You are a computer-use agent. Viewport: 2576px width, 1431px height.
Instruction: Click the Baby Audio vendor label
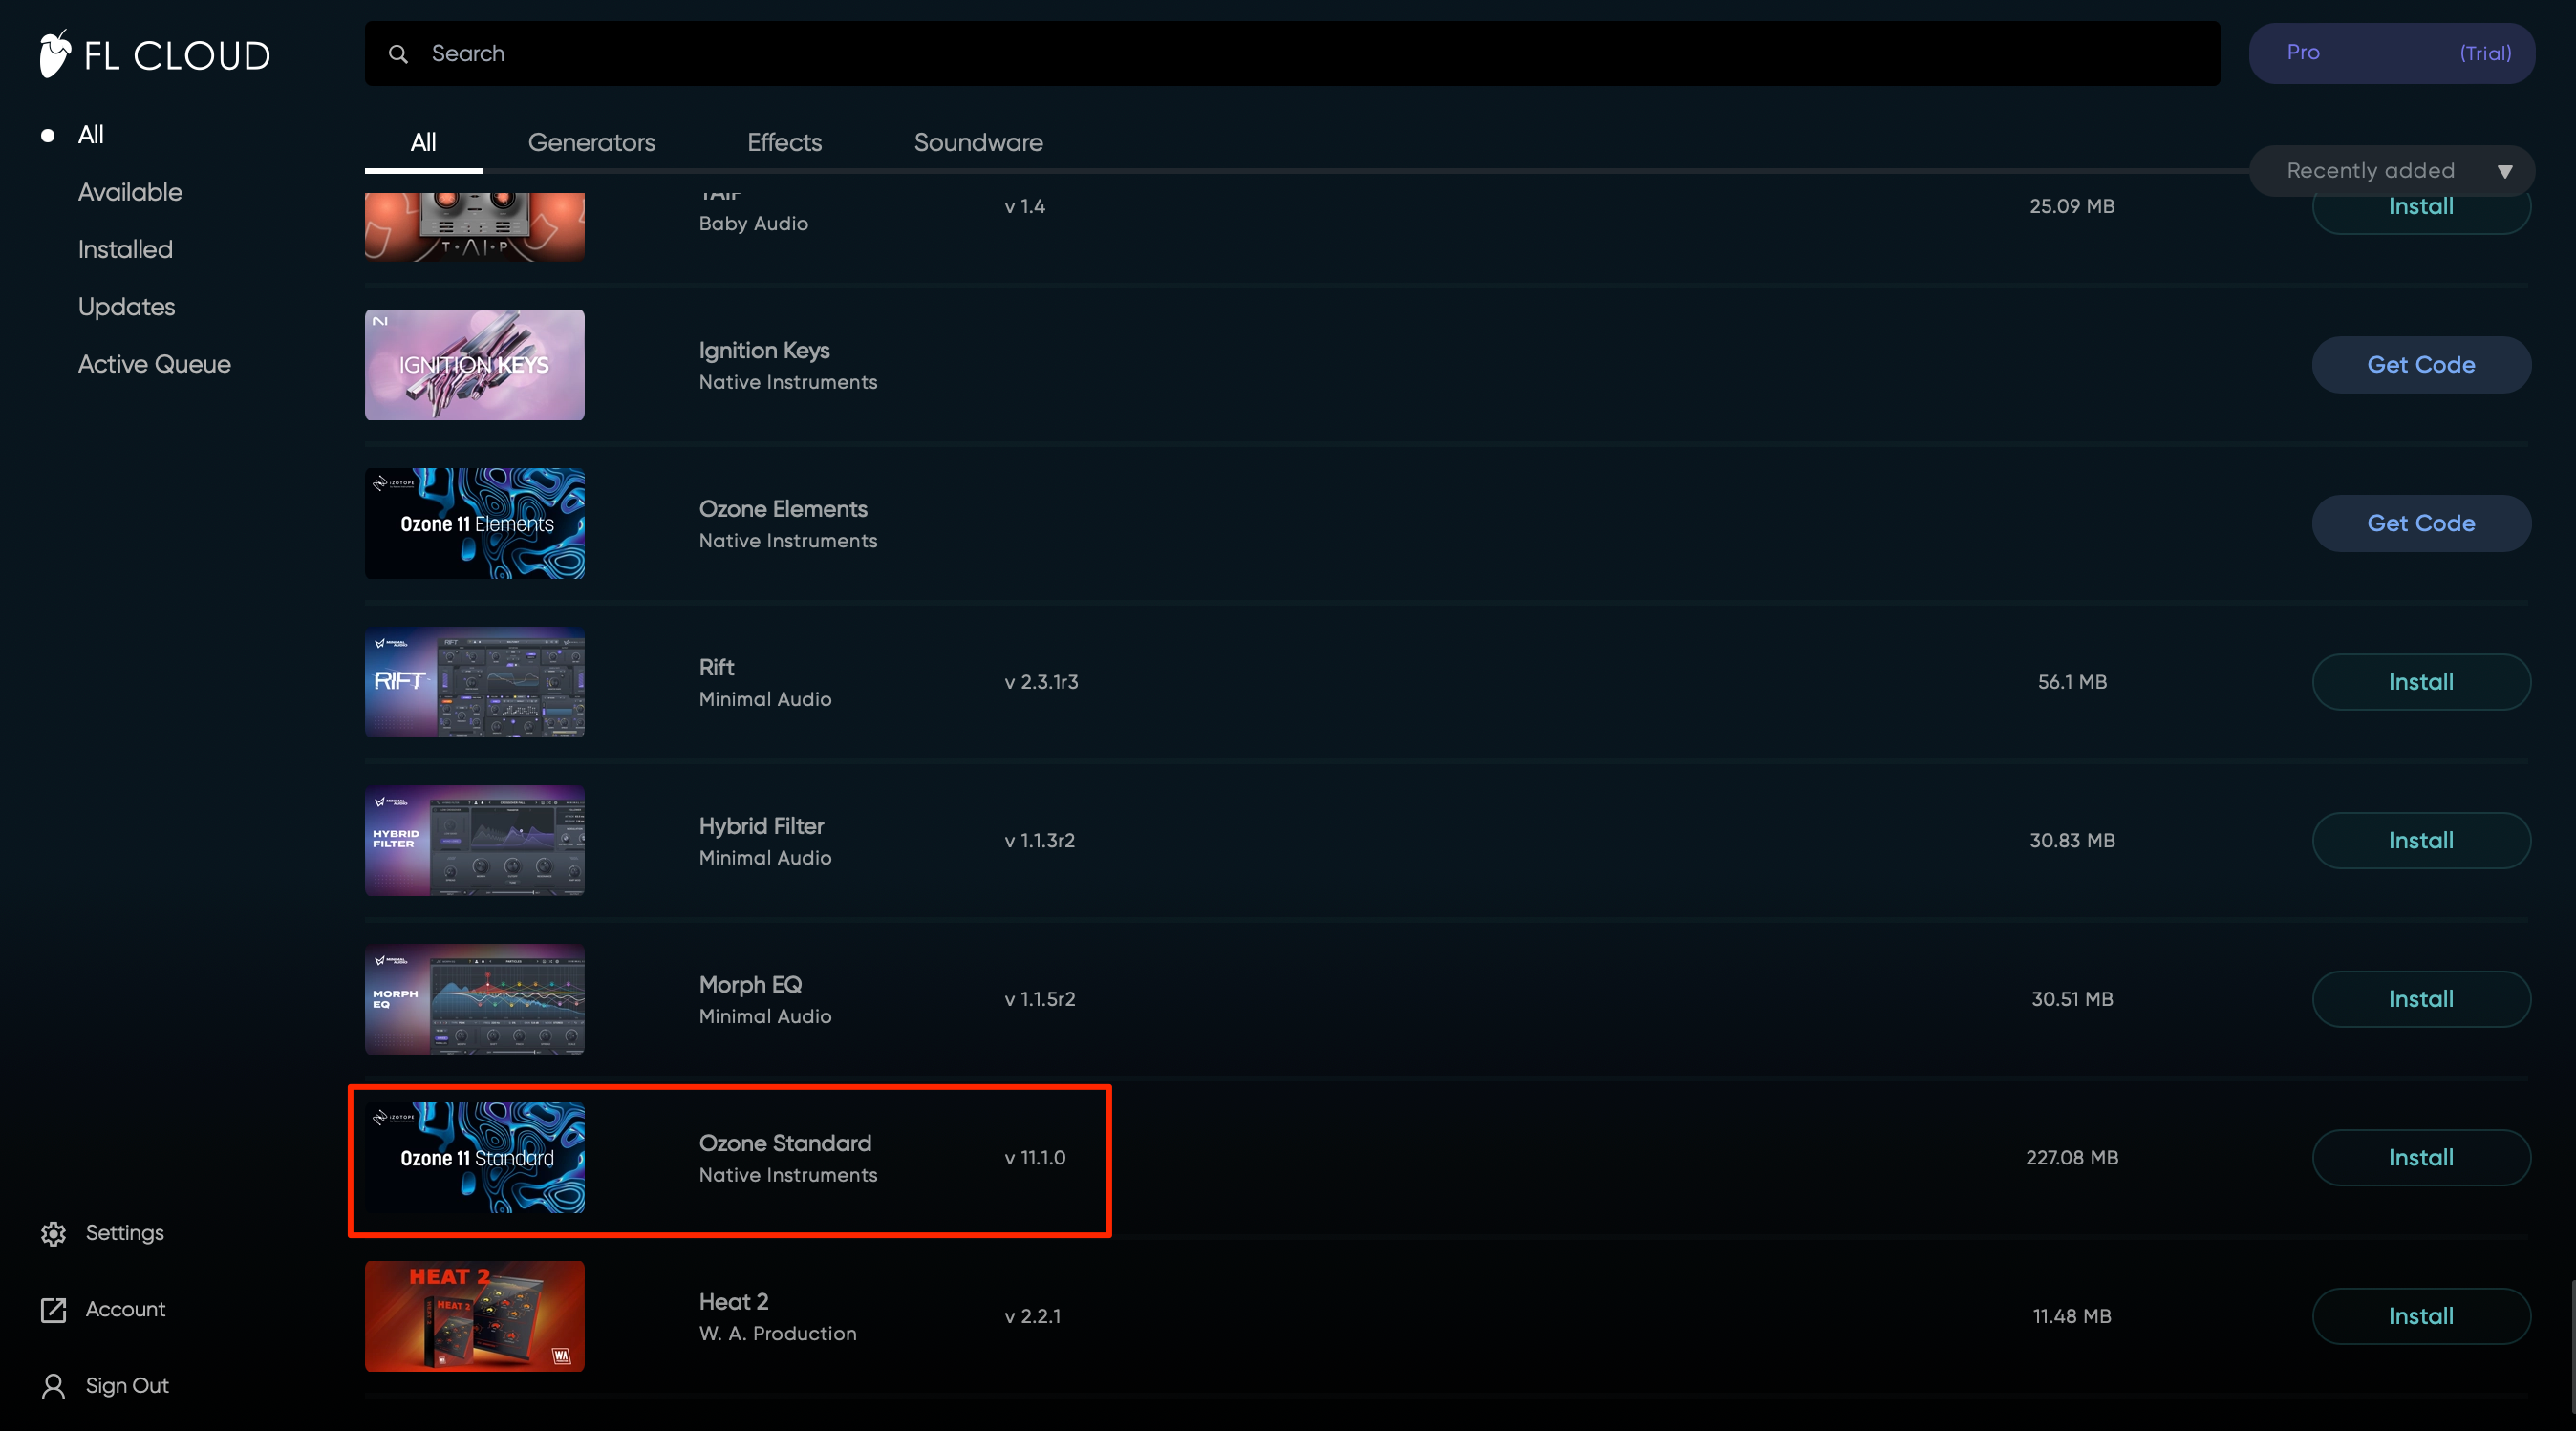753,224
